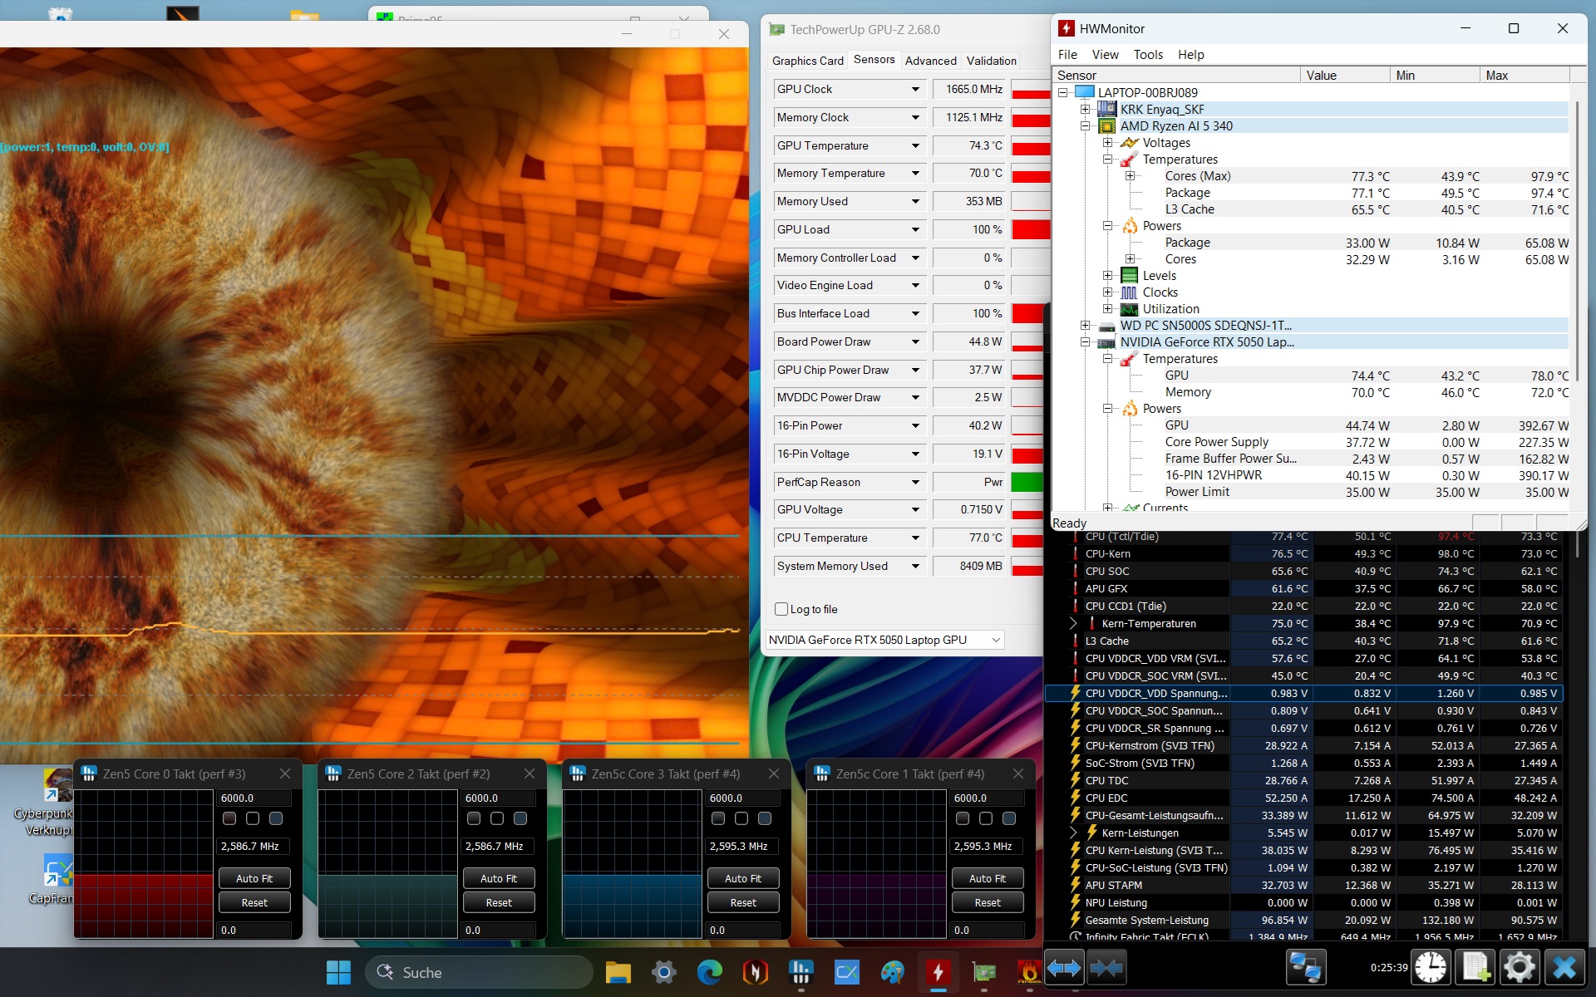This screenshot has width=1596, height=997.
Task: Open the NVIDIA GeForce RTX 5050 GPU selector
Action: pos(884,640)
